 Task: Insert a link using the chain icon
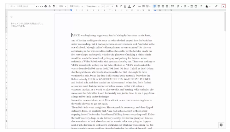(139, 6)
